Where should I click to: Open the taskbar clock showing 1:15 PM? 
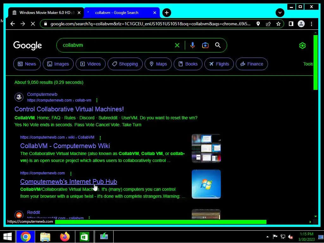click(x=306, y=237)
